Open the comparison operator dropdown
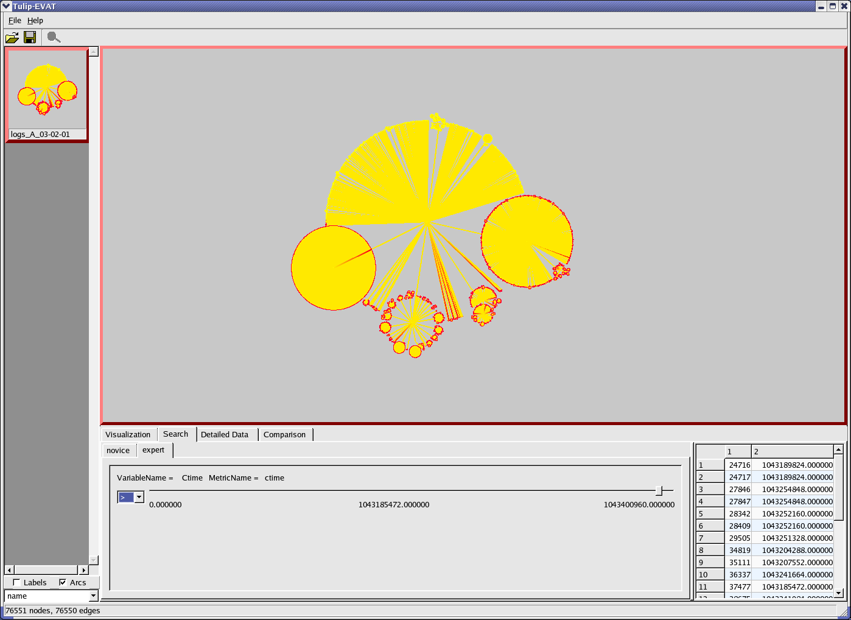 pyautogui.click(x=139, y=497)
